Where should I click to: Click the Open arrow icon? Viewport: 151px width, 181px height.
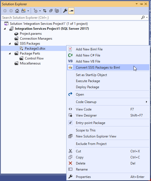coord(70,94)
